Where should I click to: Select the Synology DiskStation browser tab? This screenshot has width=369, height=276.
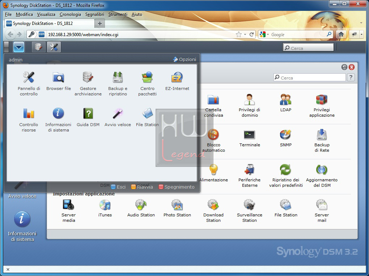click(50, 23)
